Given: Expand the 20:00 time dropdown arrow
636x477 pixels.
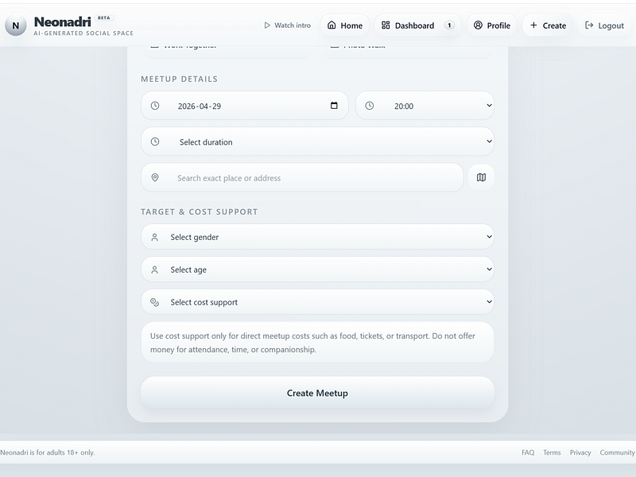Looking at the screenshot, I should click(x=489, y=106).
